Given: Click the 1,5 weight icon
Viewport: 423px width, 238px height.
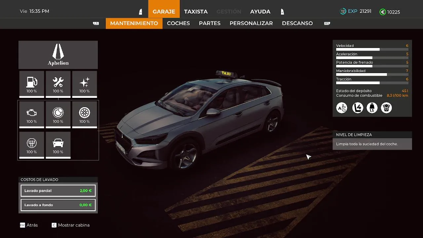Looking at the screenshot, I should (372, 108).
